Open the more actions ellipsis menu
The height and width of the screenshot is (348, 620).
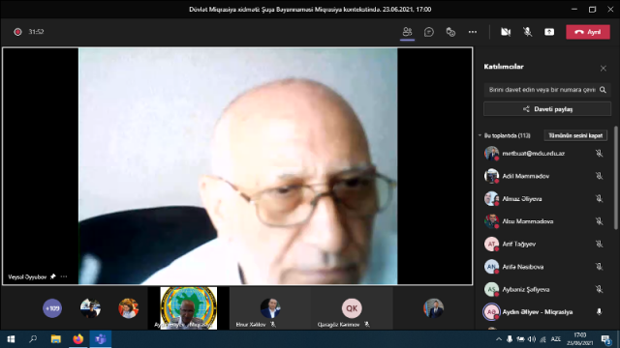click(x=473, y=32)
